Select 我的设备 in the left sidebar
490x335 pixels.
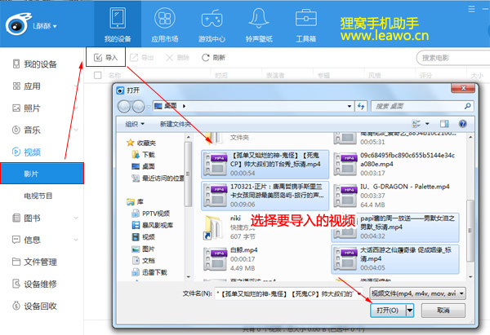tap(34, 64)
